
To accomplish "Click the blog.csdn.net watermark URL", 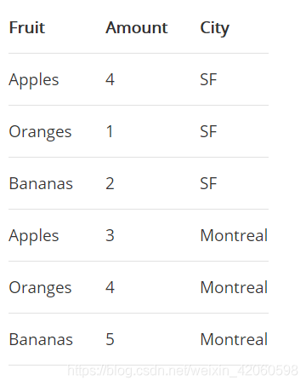I will pyautogui.click(x=183, y=371).
